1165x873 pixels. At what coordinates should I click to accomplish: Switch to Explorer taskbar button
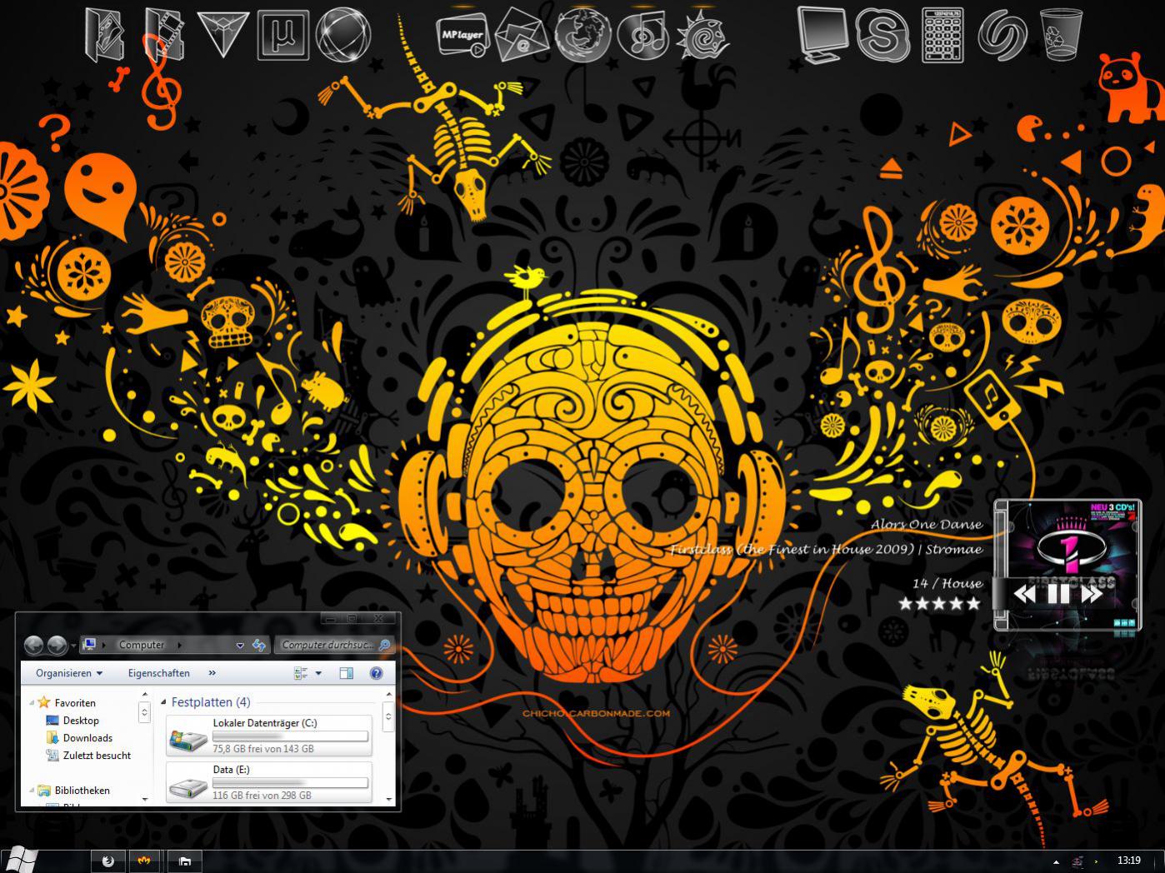click(x=185, y=861)
